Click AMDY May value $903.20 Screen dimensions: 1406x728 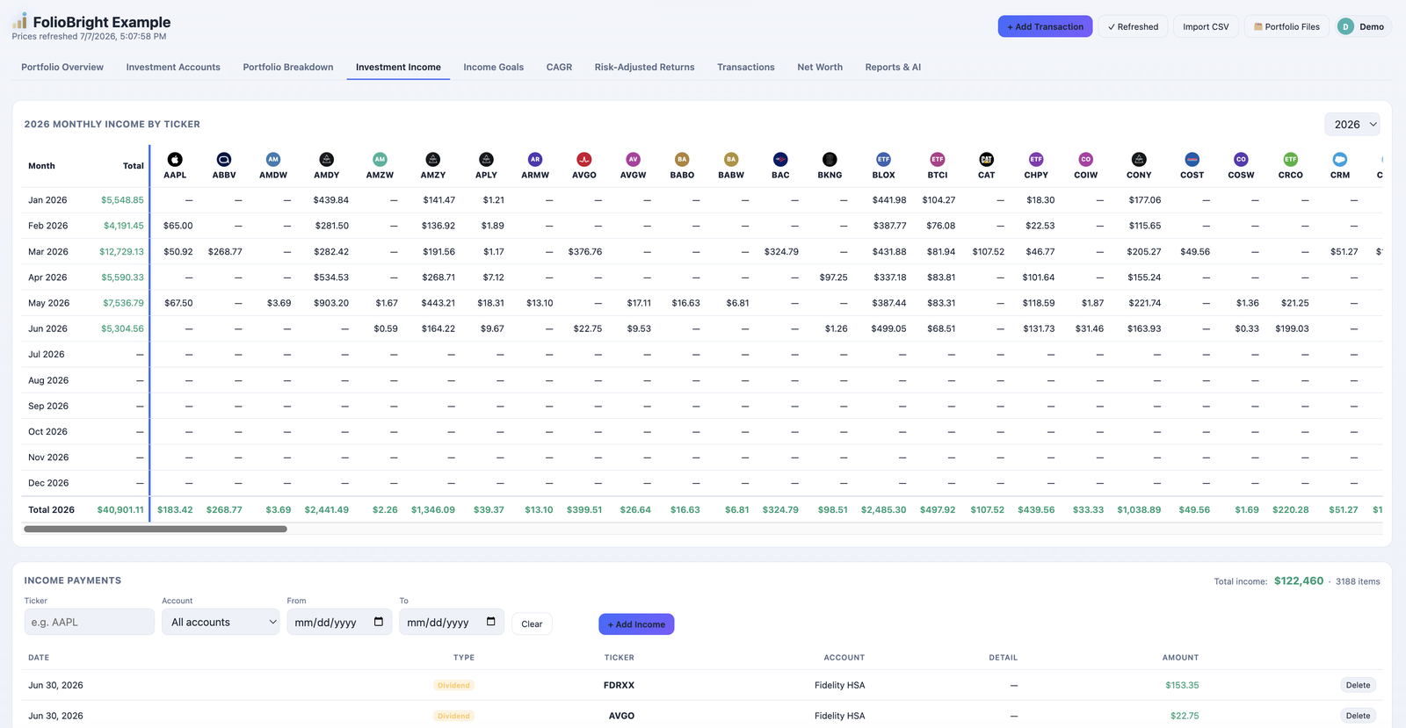(331, 303)
